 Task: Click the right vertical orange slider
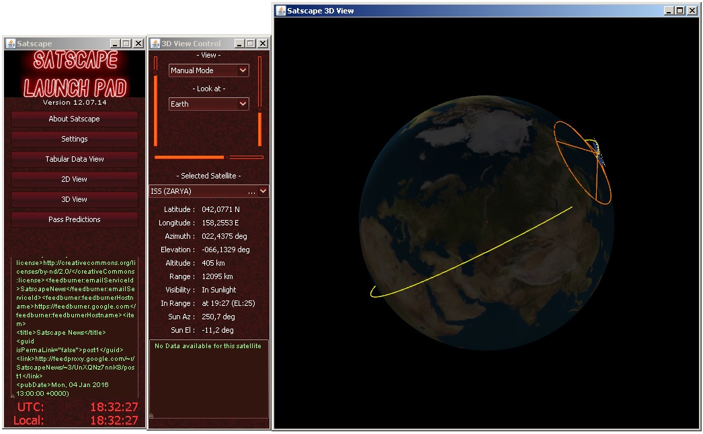tap(259, 101)
